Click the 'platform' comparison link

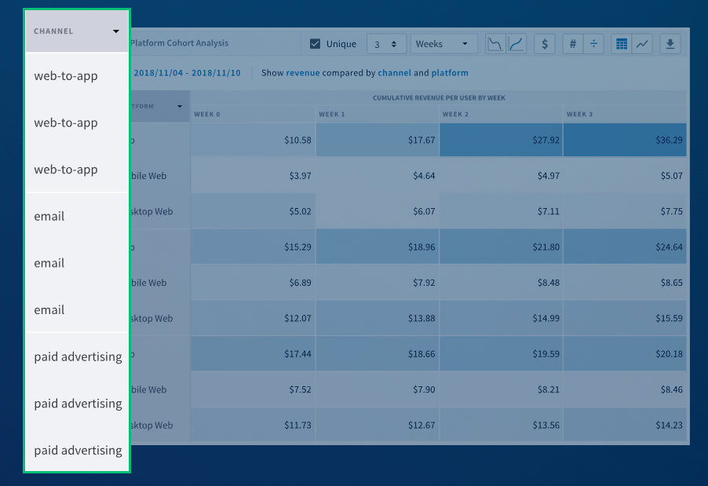click(450, 73)
